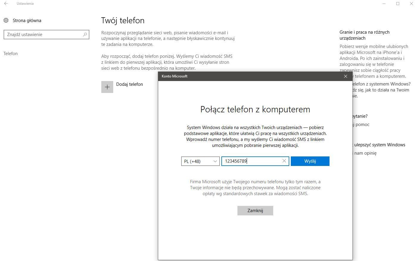The height and width of the screenshot is (261, 418).
Task: Clear the phone number with the X icon
Action: tap(284, 161)
